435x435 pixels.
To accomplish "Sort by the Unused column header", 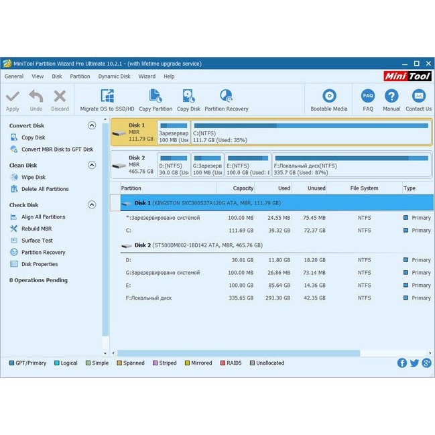I will [x=309, y=188].
